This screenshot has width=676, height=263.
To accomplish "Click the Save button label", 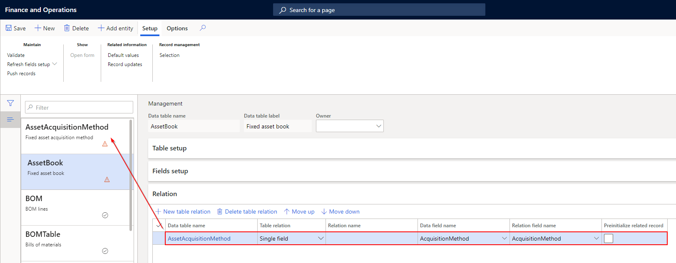I will click(20, 28).
